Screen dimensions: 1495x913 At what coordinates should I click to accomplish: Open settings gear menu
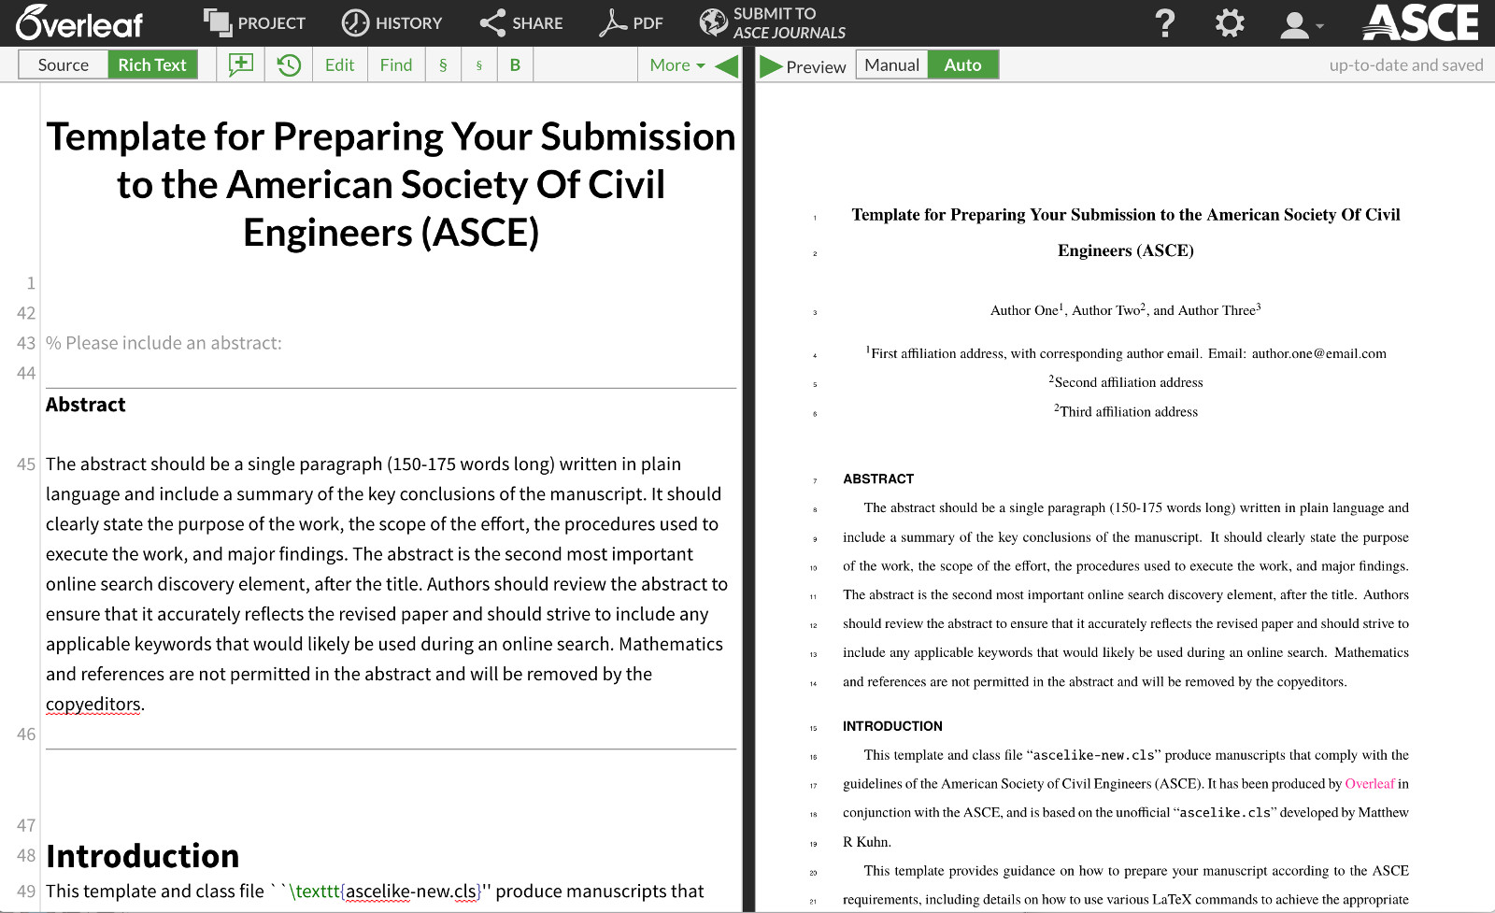1229,23
